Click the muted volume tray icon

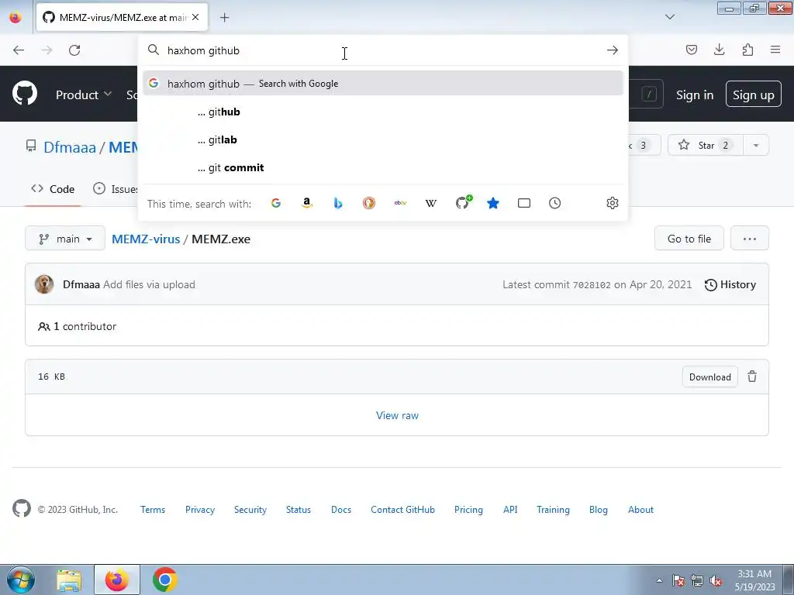[716, 580]
